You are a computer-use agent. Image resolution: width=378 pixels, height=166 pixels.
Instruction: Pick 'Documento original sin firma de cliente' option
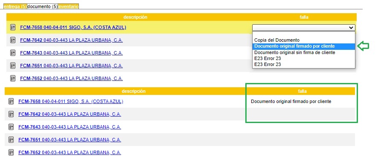click(x=303, y=52)
